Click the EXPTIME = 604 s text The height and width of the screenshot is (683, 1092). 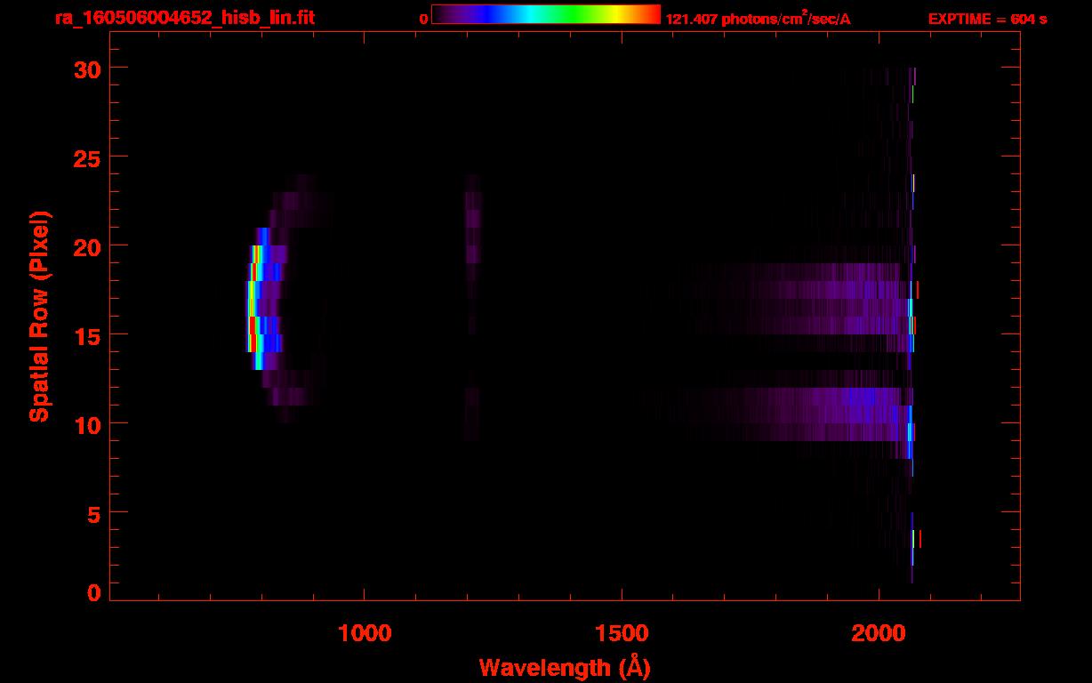[987, 19]
